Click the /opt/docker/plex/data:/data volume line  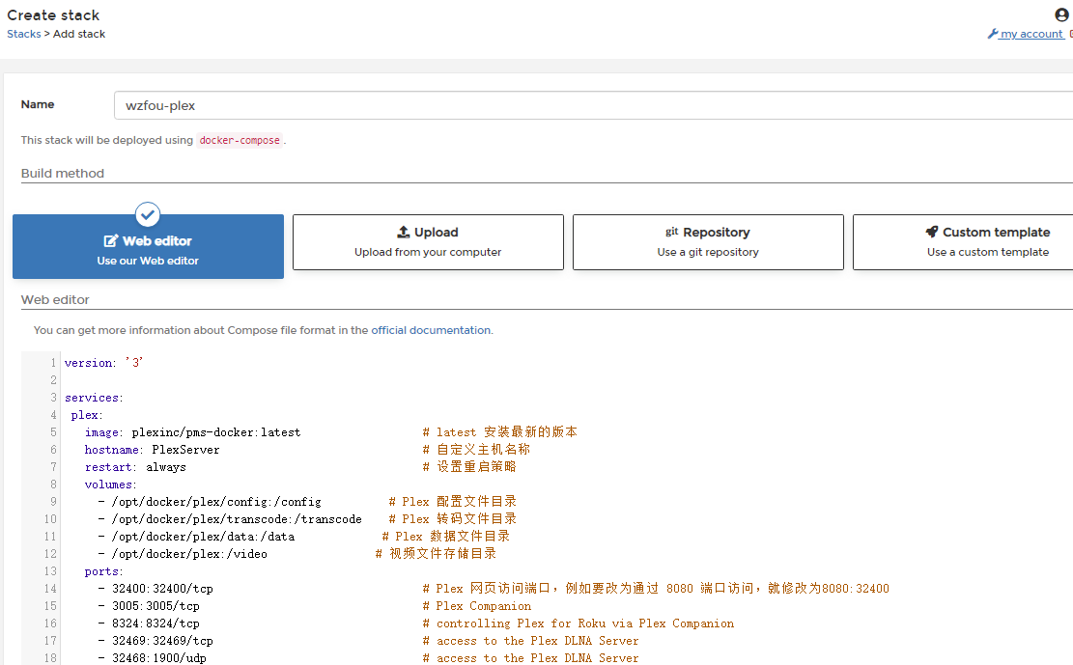[x=196, y=537]
